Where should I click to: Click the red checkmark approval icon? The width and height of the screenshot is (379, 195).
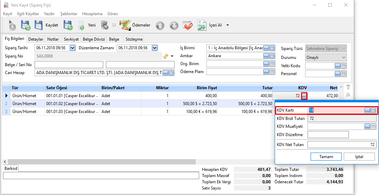(187, 25)
